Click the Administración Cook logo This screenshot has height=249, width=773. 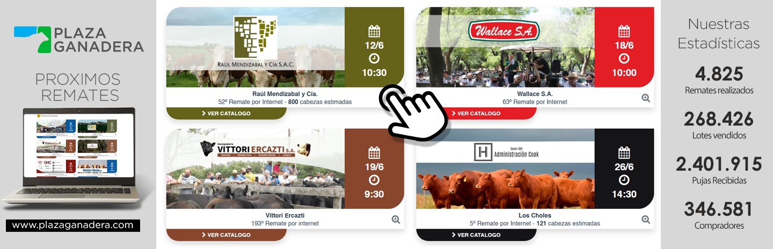click(506, 152)
